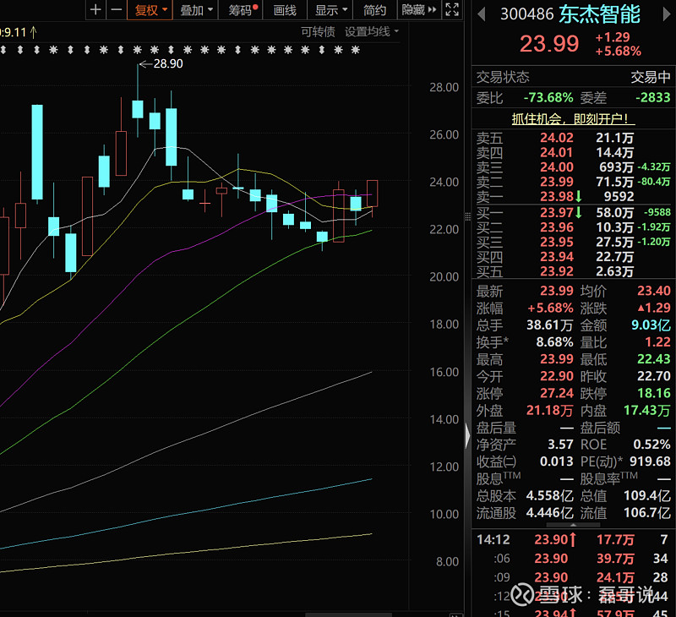The image size is (676, 617).
Task: Click the 交易状态 交易中 status row
Action: pyautogui.click(x=573, y=77)
